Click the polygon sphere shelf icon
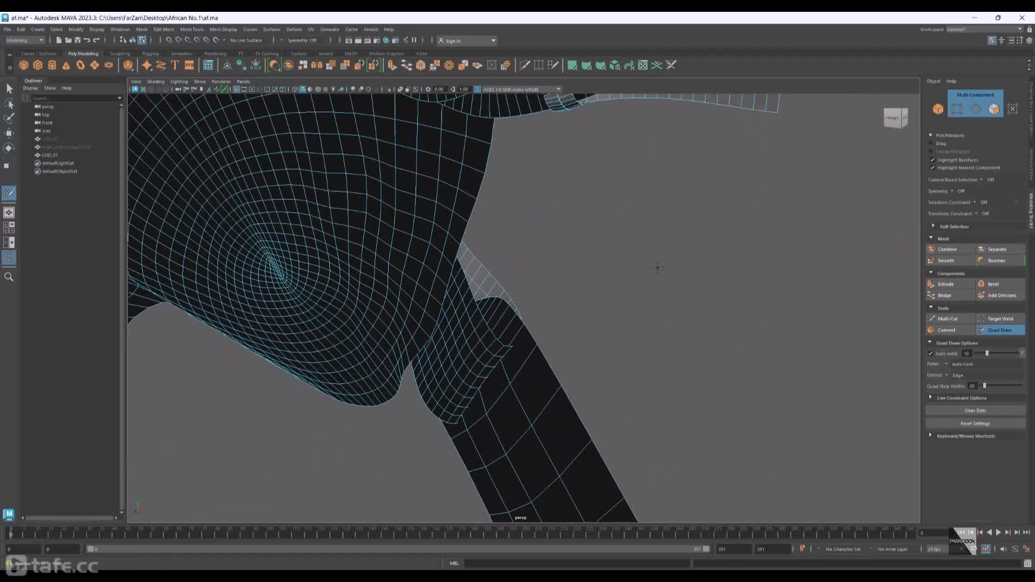 coord(24,65)
